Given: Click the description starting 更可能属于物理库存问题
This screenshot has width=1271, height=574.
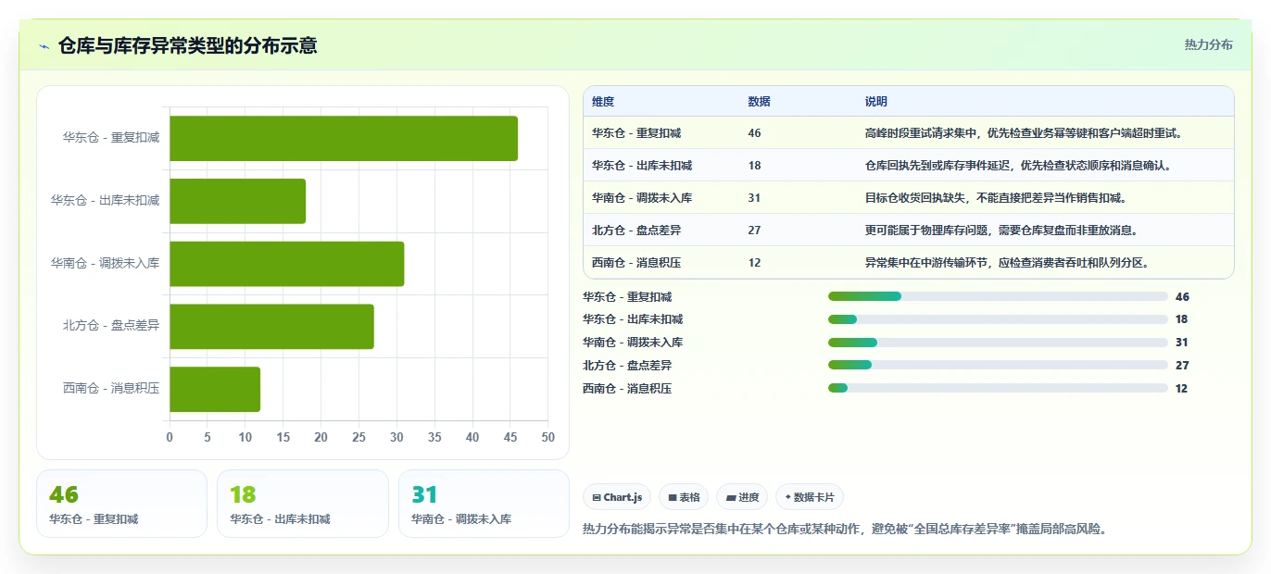Looking at the screenshot, I should point(1001,230).
